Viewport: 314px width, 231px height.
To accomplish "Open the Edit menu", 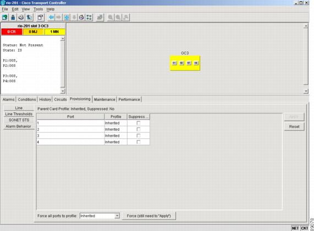I will point(15,9).
